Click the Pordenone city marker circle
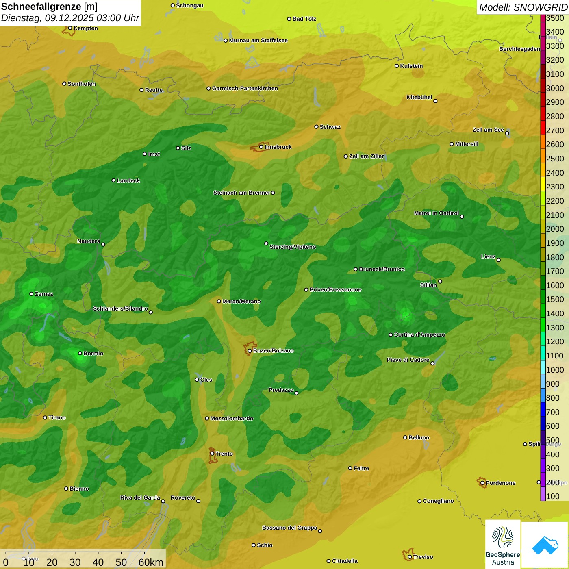569x569 pixels. 482,483
